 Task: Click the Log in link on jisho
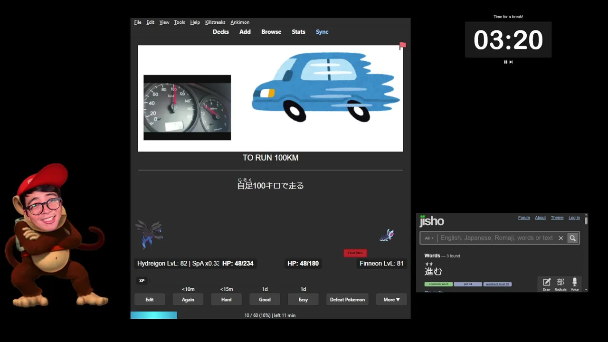point(574,218)
